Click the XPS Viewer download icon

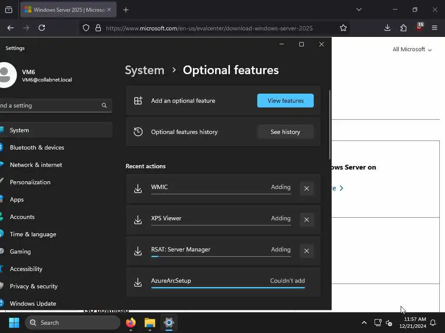(138, 220)
